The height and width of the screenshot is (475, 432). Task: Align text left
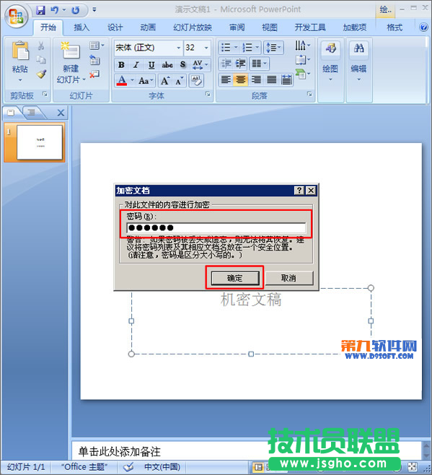click(226, 80)
